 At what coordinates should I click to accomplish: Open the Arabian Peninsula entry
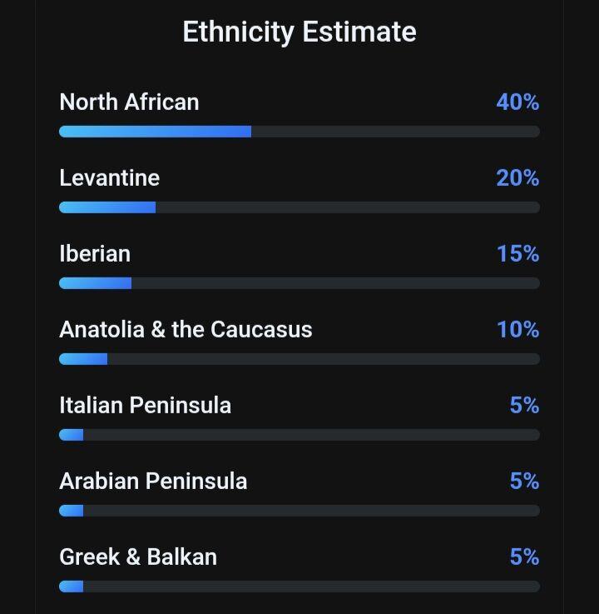(153, 482)
